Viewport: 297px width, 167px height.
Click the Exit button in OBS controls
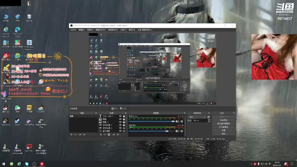pyautogui.click(x=223, y=134)
